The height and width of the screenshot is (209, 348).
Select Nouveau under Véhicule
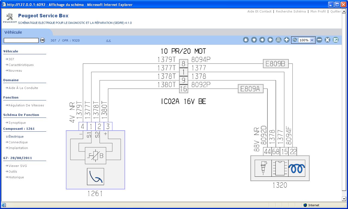pyautogui.click(x=15, y=71)
